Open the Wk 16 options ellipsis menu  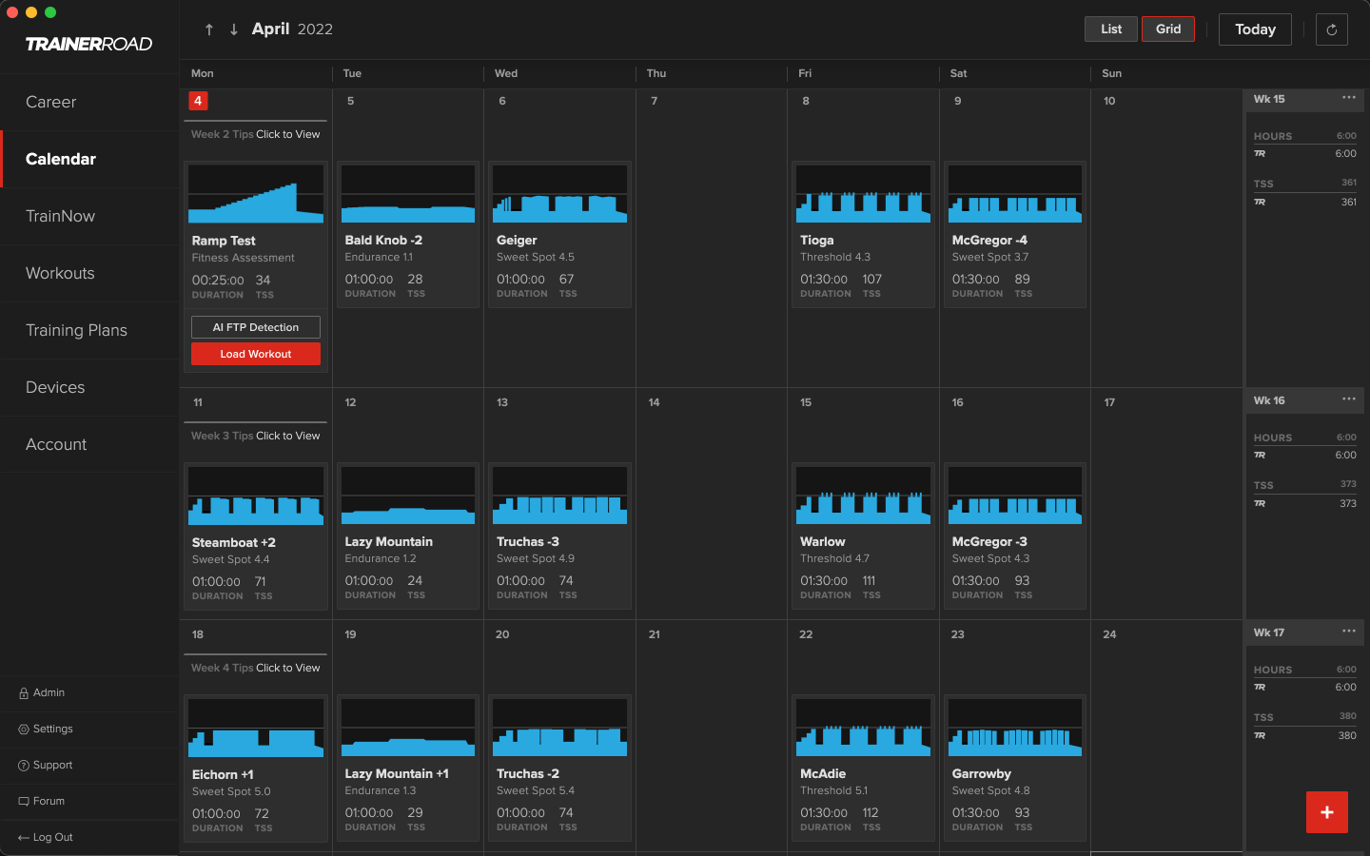1348,399
